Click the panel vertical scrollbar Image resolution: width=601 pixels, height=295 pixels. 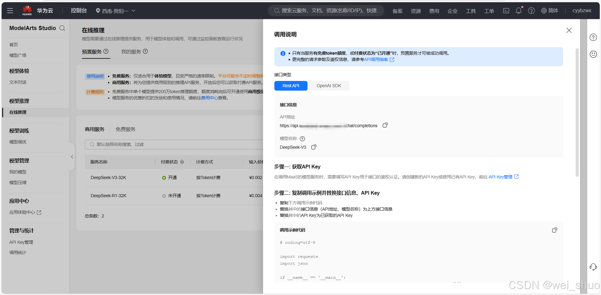point(577,112)
